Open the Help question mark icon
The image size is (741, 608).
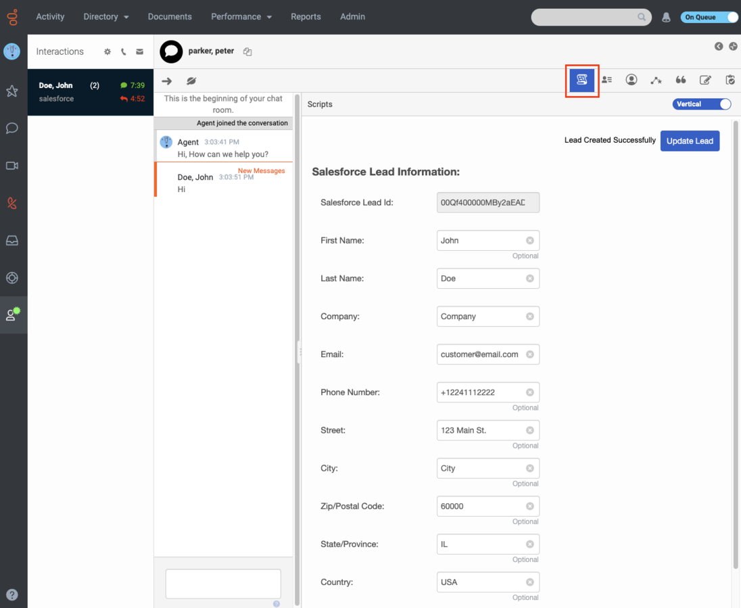pyautogui.click(x=12, y=594)
